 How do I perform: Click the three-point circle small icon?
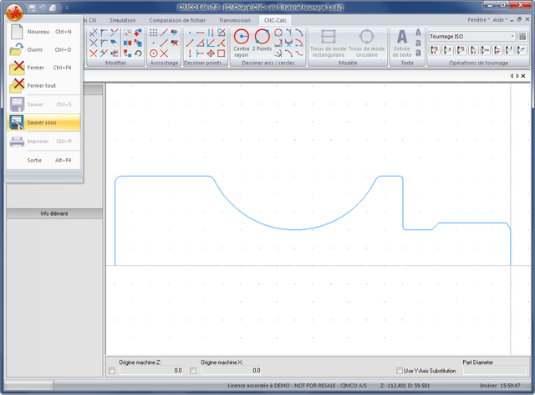tap(278, 33)
